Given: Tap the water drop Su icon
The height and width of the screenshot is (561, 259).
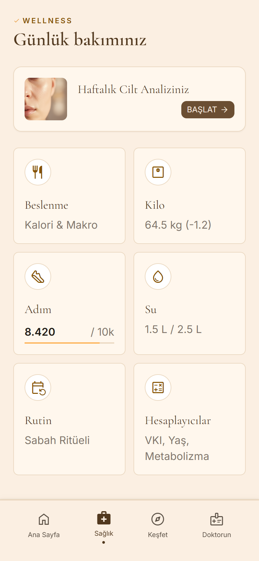Looking at the screenshot, I should pos(158,277).
